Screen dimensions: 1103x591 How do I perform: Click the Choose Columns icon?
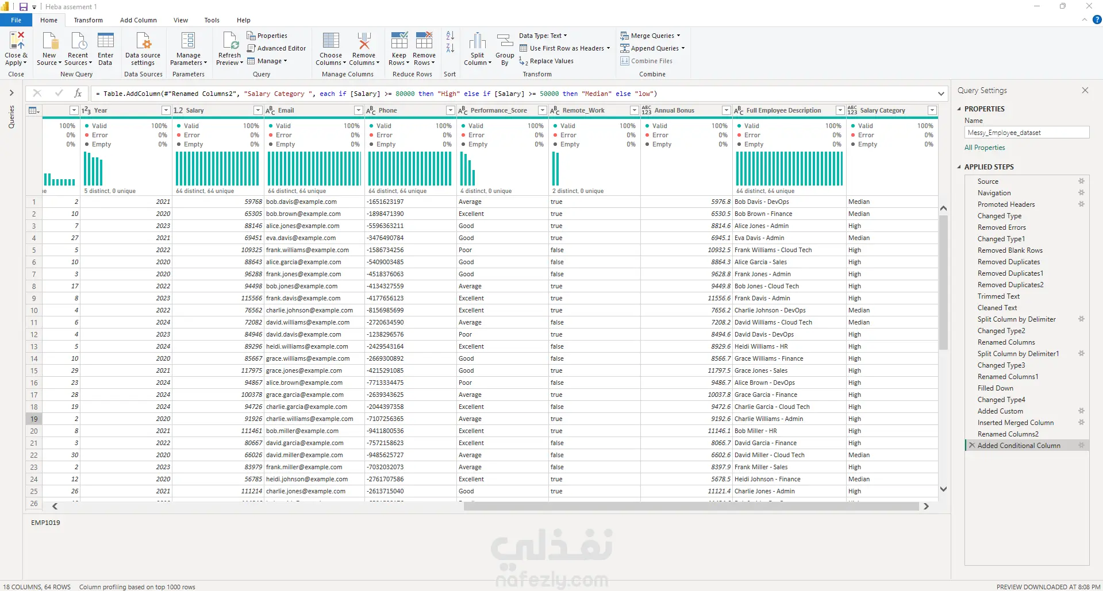[x=331, y=41]
